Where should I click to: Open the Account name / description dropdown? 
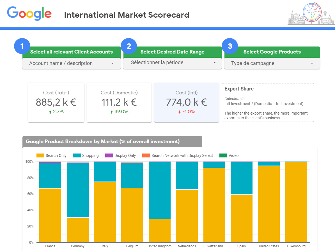click(x=72, y=63)
